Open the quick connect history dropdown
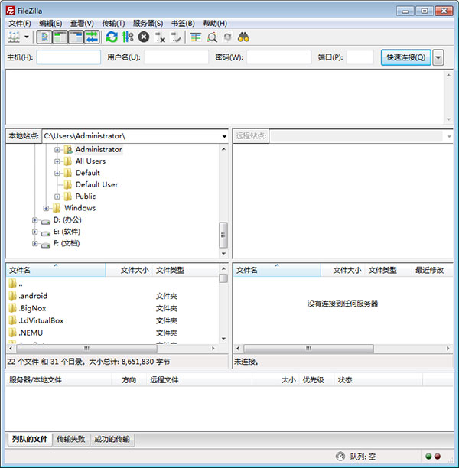The width and height of the screenshot is (459, 468). [438, 57]
